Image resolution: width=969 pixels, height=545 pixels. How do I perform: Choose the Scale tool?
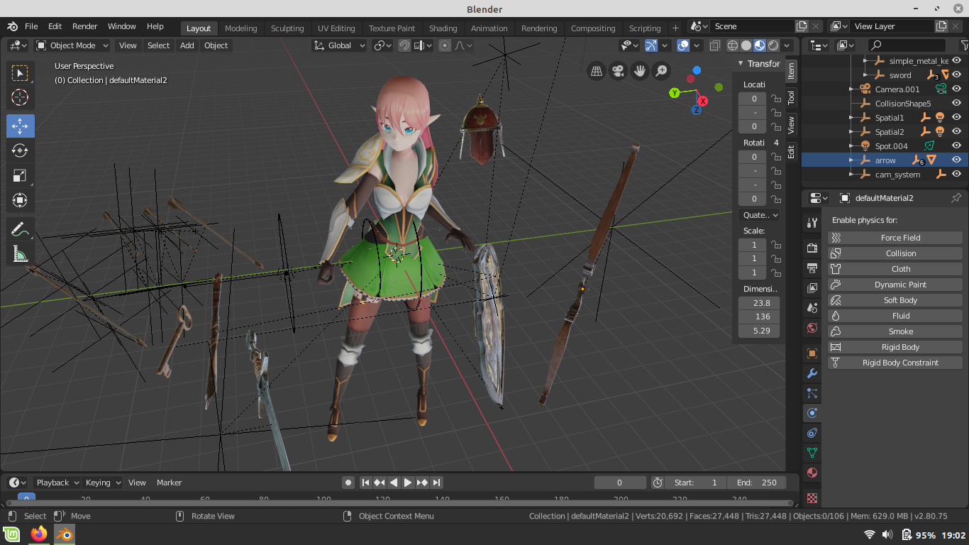click(x=21, y=176)
